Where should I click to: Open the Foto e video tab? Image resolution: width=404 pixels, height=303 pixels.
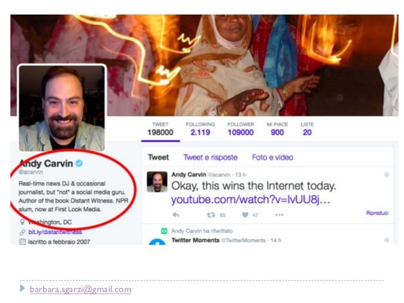pos(272,158)
